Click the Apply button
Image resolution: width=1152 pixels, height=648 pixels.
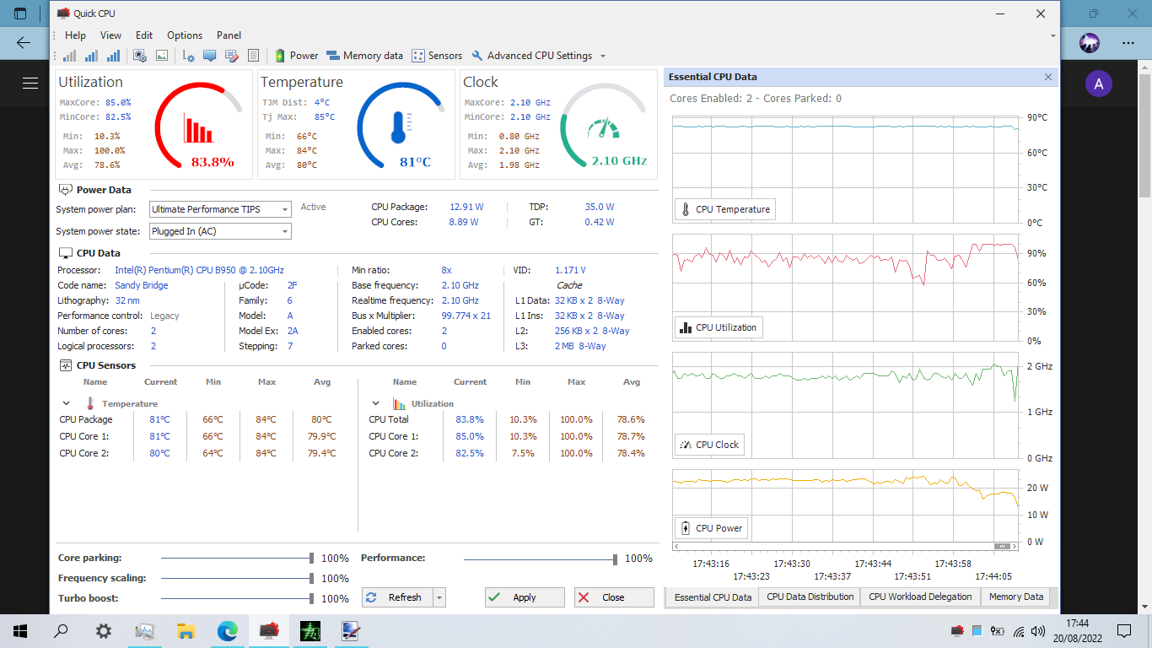(x=525, y=597)
